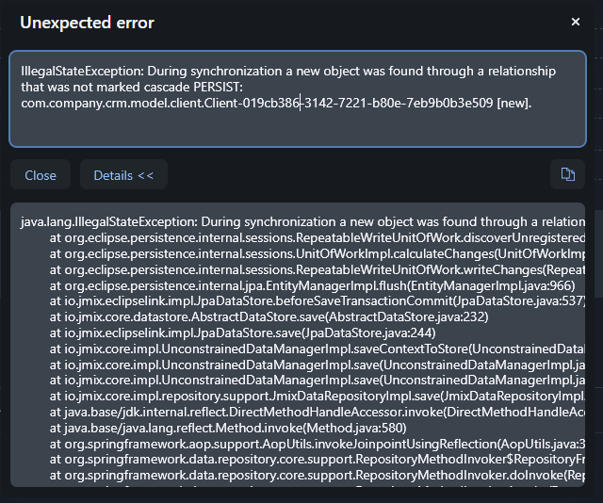Image resolution: width=603 pixels, height=503 pixels.
Task: Click the first stack trace line java.lang.IllegalStateException
Action: pos(301,223)
